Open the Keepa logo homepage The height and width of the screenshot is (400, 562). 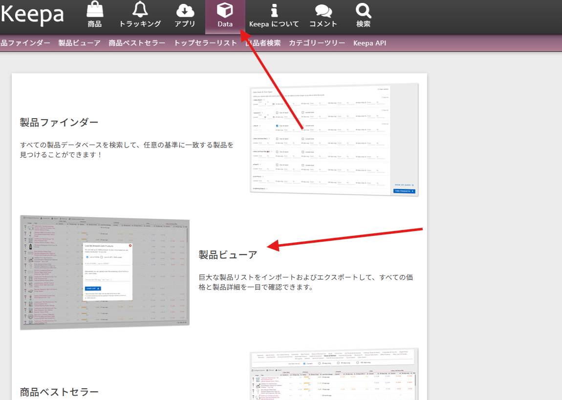[32, 16]
